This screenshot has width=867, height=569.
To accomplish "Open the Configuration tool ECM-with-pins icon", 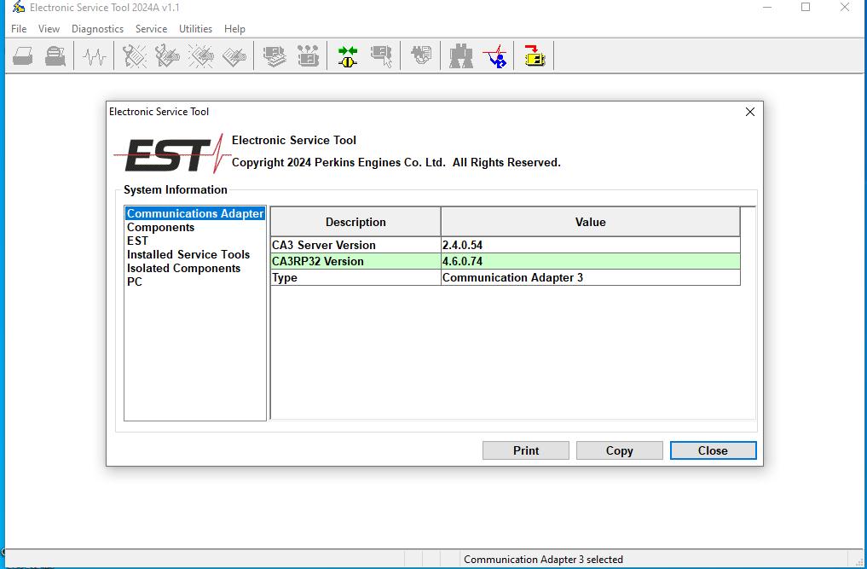I will (308, 56).
